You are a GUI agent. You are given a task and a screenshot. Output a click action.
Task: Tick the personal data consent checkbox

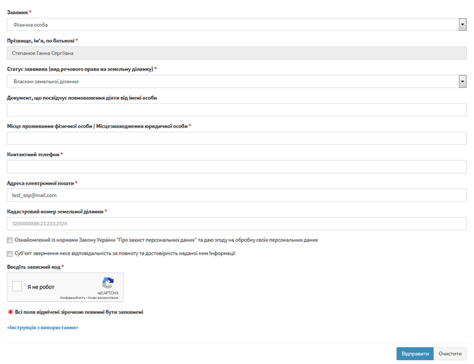[x=10, y=240]
